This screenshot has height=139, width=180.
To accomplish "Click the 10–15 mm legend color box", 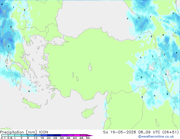I will [x=37, y=135].
